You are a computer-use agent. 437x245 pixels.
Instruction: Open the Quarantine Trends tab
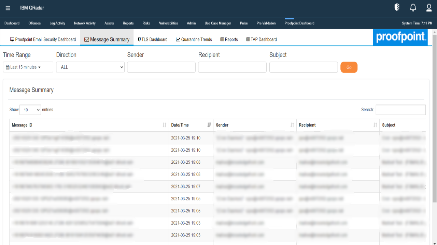[x=194, y=39]
